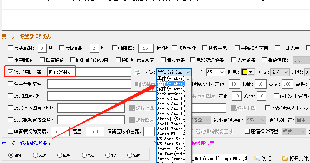The width and height of the screenshot is (310, 163).
Task: Choose 宋体(simsun) in font list
Action: pyautogui.click(x=171, y=89)
